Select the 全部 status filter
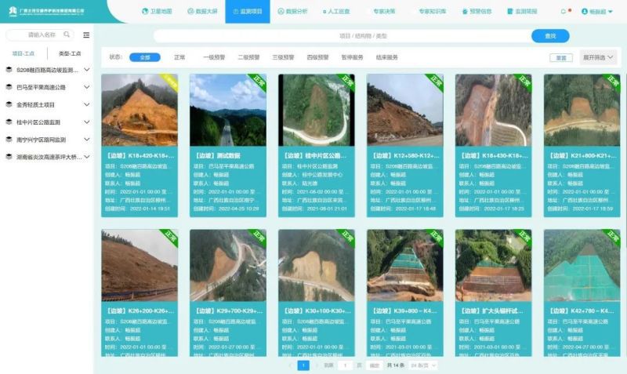 pos(144,57)
